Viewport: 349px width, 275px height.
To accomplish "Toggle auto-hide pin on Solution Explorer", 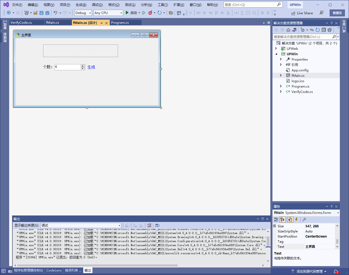I will (331, 23).
